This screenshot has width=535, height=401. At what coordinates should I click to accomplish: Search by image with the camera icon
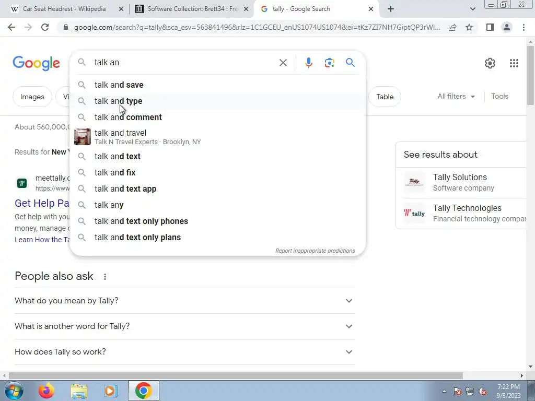[x=329, y=63]
